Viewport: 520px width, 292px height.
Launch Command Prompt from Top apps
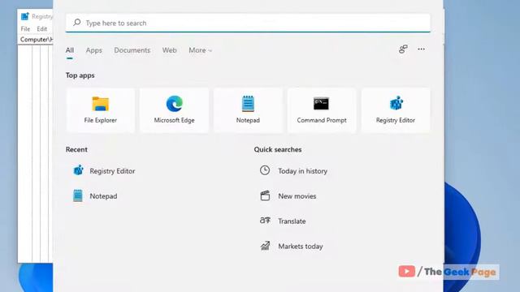[x=322, y=110]
